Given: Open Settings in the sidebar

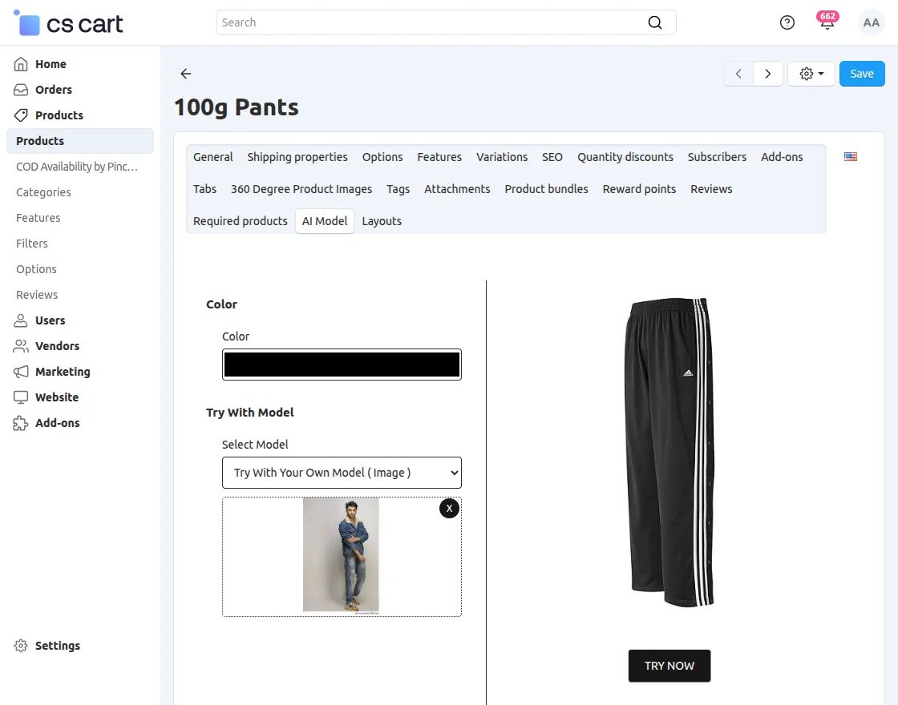Looking at the screenshot, I should tap(57, 646).
